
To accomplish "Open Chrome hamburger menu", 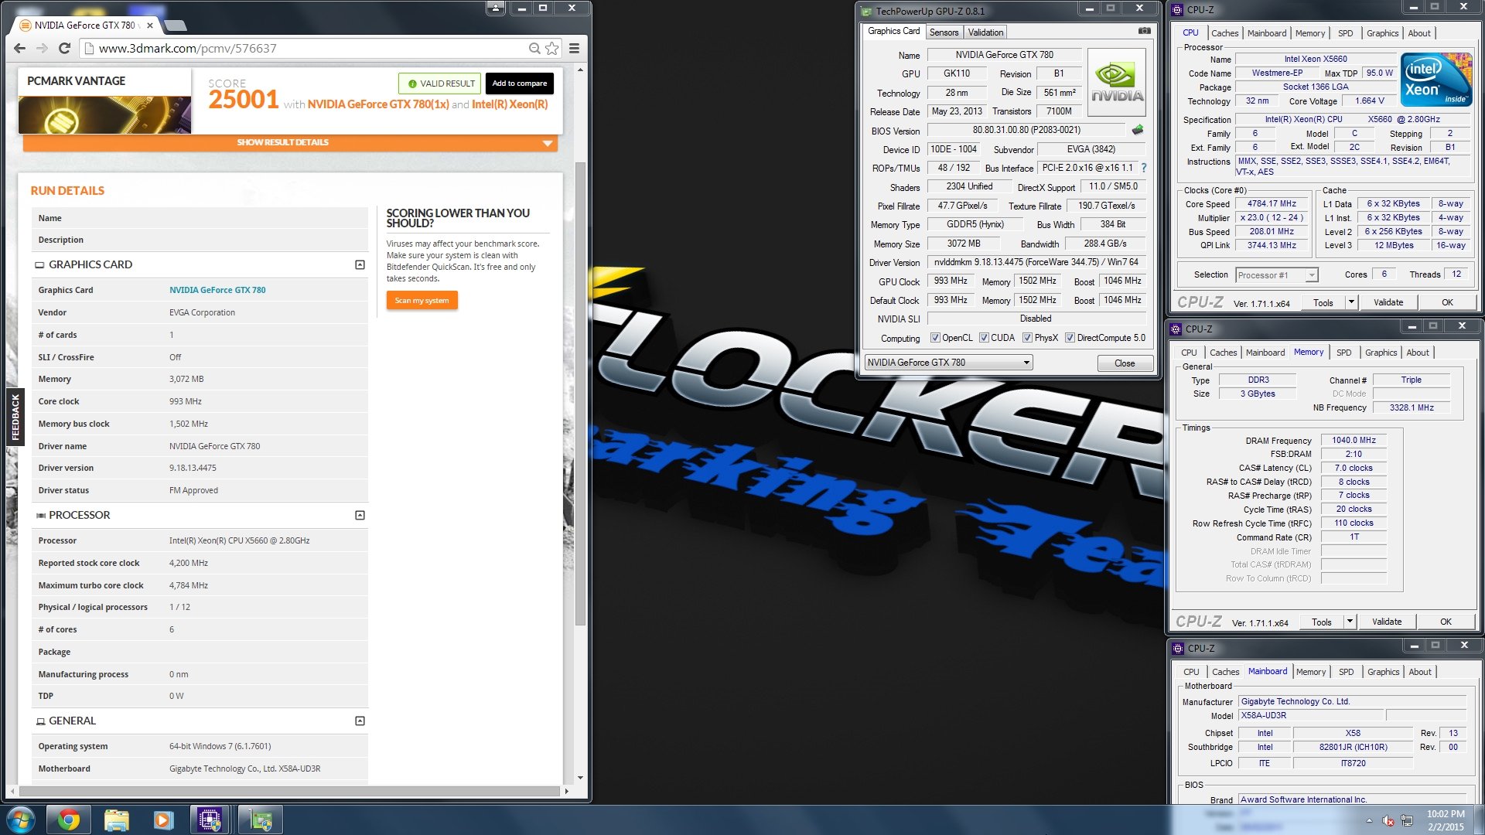I will 574,48.
